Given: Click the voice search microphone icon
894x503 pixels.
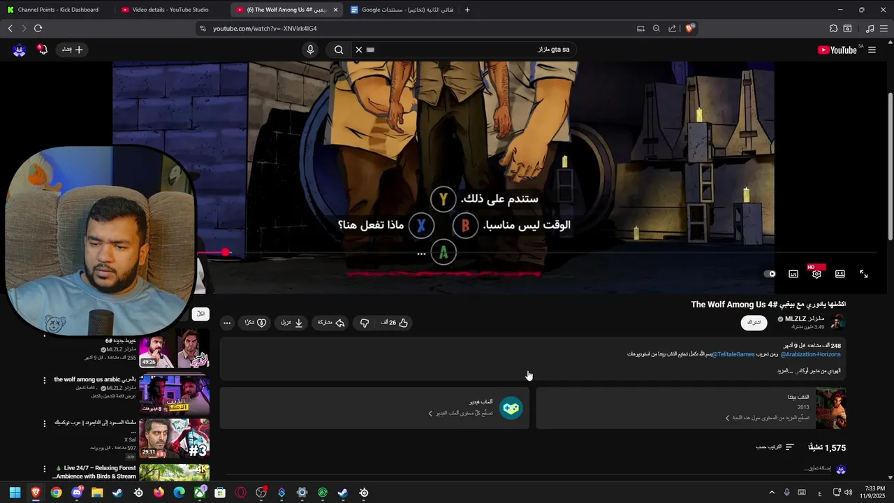Looking at the screenshot, I should [311, 50].
